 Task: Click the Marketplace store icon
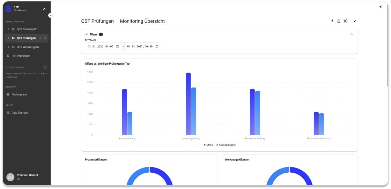(8, 94)
